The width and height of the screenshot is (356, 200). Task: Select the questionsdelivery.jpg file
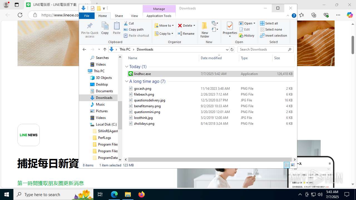(149, 100)
